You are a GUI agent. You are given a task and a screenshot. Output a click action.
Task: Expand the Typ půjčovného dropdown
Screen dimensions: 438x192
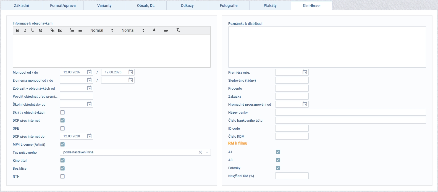(207, 152)
